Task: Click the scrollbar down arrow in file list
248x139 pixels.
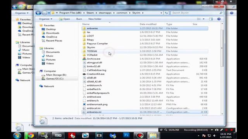Action: pyautogui.click(x=222, y=114)
